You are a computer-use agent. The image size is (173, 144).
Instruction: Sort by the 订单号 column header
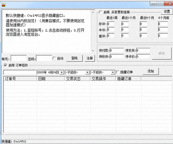pyautogui.click(x=20, y=79)
